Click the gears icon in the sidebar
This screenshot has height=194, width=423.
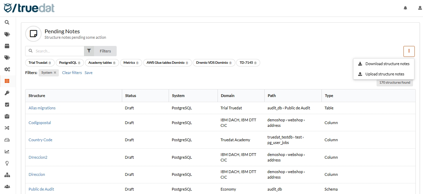point(7,69)
